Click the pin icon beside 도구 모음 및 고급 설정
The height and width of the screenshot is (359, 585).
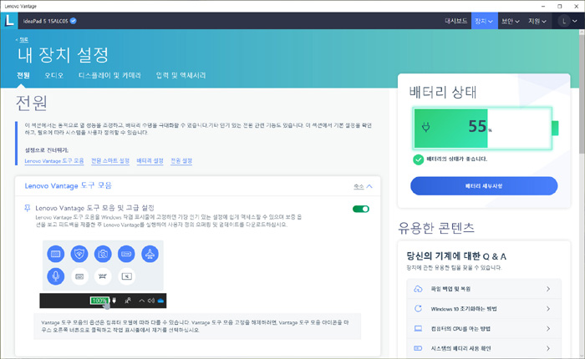pos(28,208)
